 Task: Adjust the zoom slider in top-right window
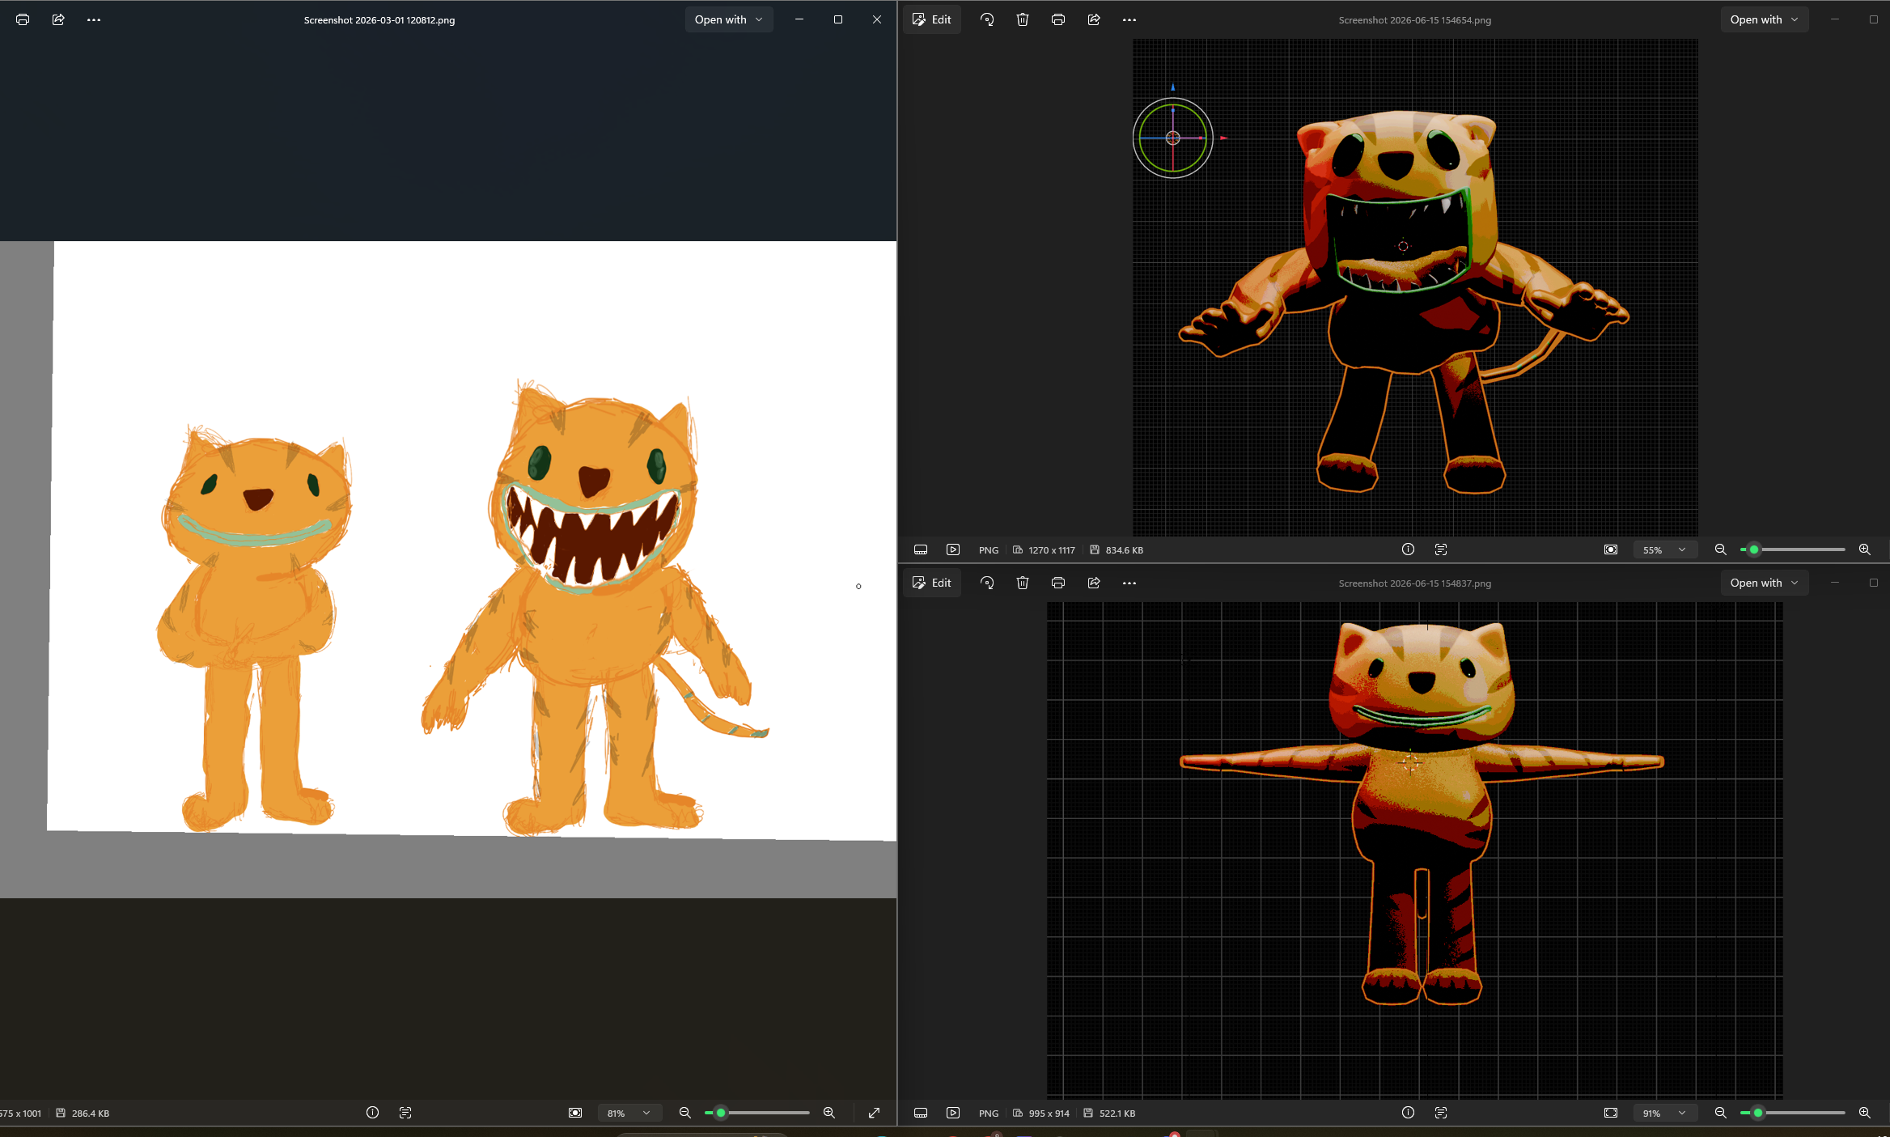coord(1793,549)
